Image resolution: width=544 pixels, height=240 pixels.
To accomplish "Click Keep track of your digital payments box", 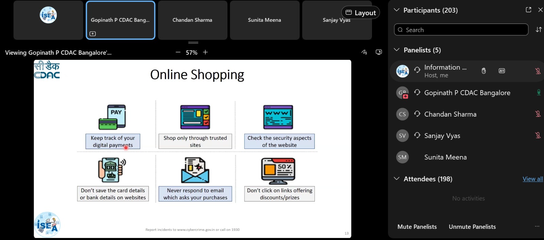I will tap(113, 141).
